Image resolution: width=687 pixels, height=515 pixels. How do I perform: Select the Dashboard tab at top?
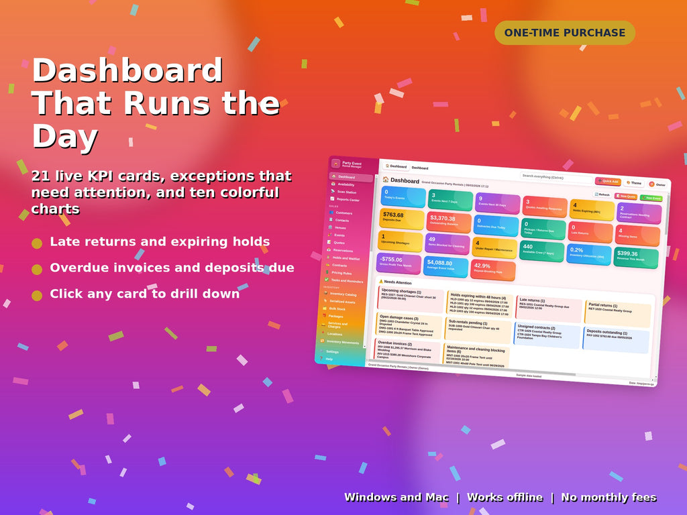coord(396,166)
